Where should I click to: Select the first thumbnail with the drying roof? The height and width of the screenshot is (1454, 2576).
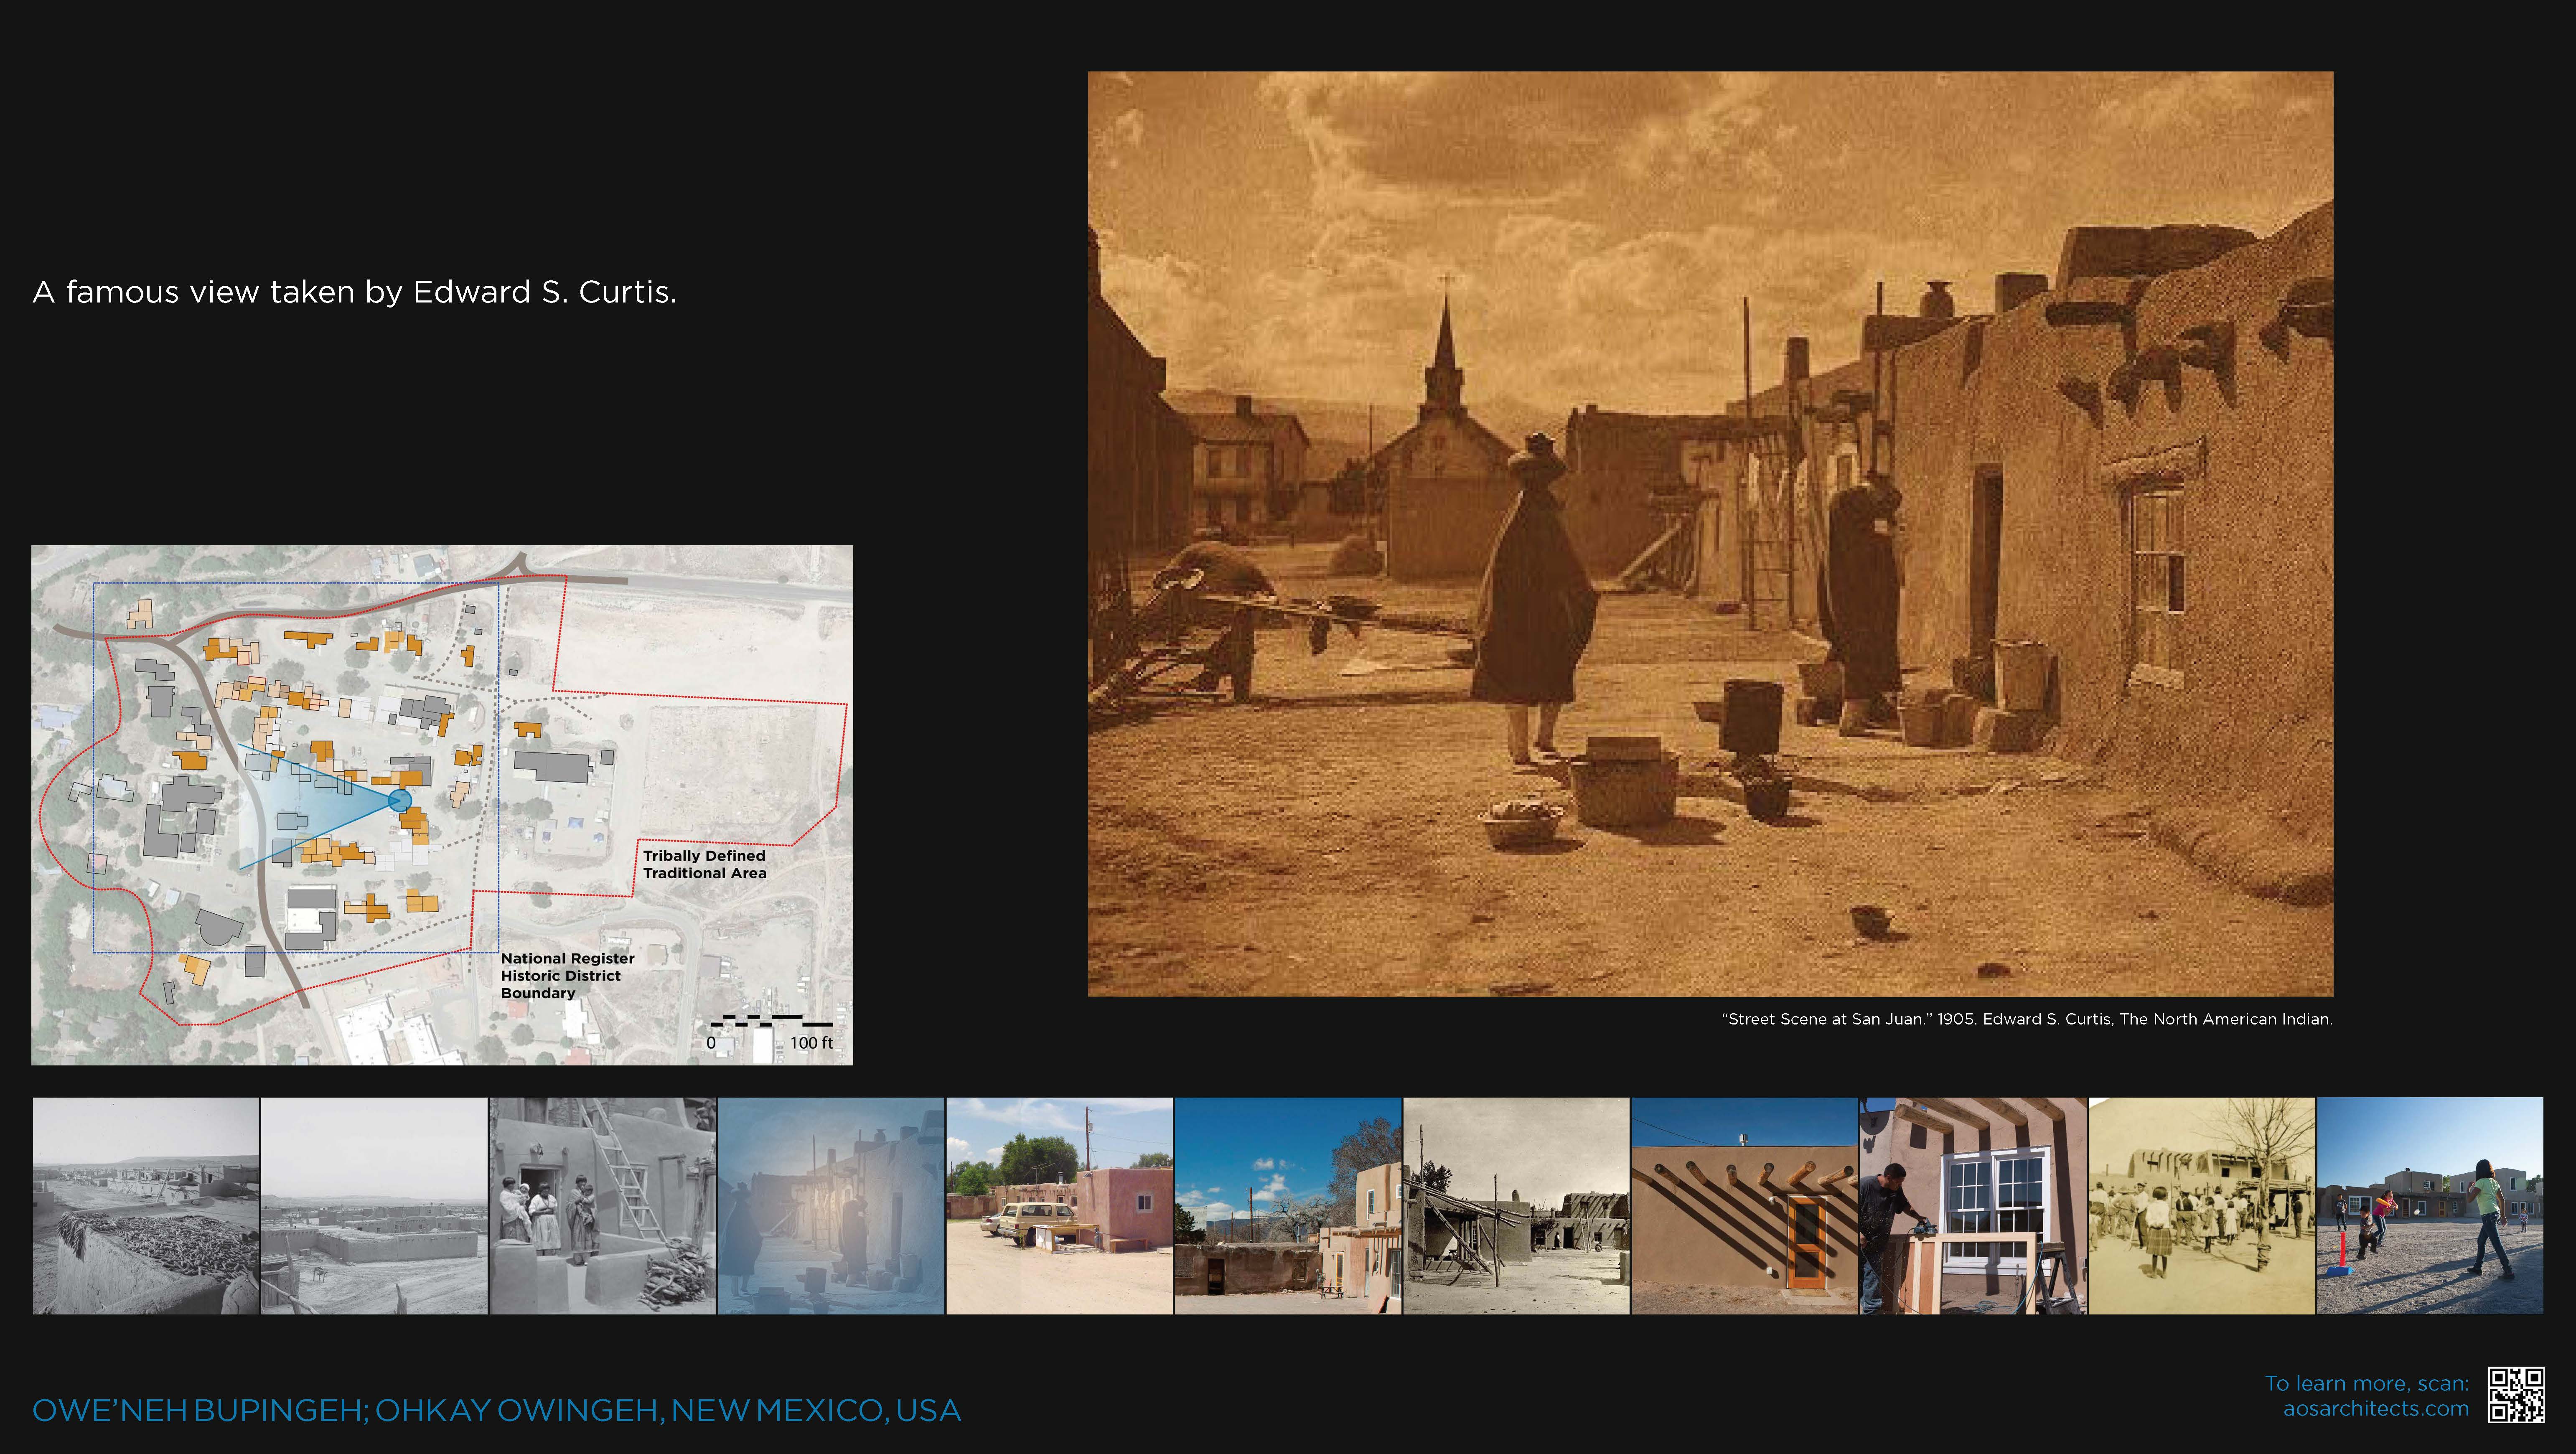click(146, 1206)
